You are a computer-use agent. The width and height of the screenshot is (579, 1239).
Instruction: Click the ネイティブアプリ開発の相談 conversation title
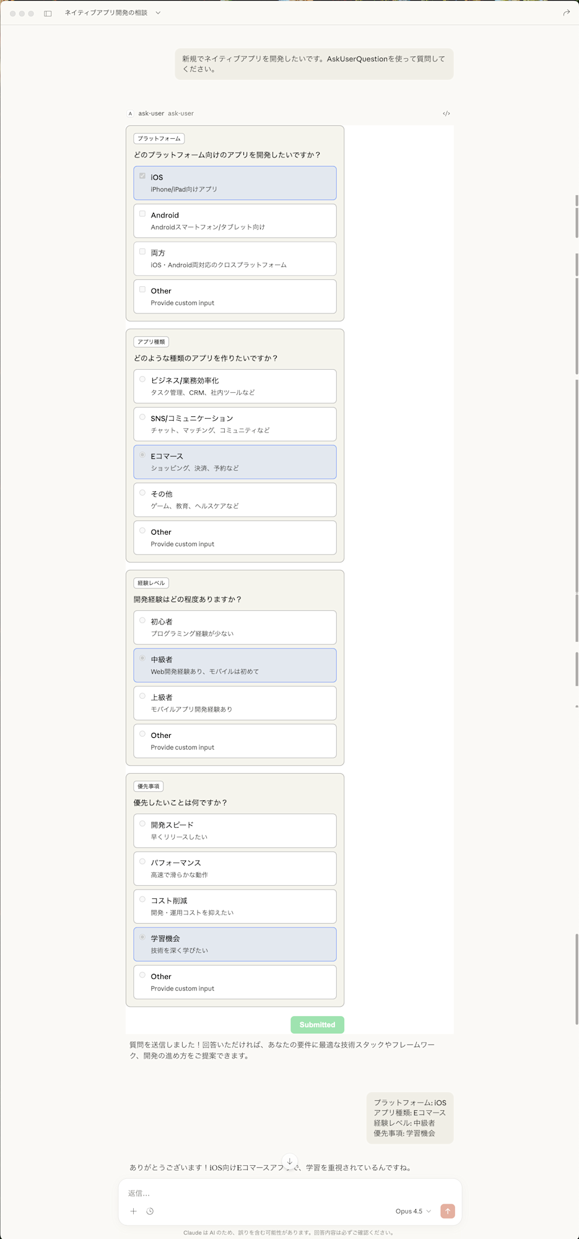click(106, 13)
